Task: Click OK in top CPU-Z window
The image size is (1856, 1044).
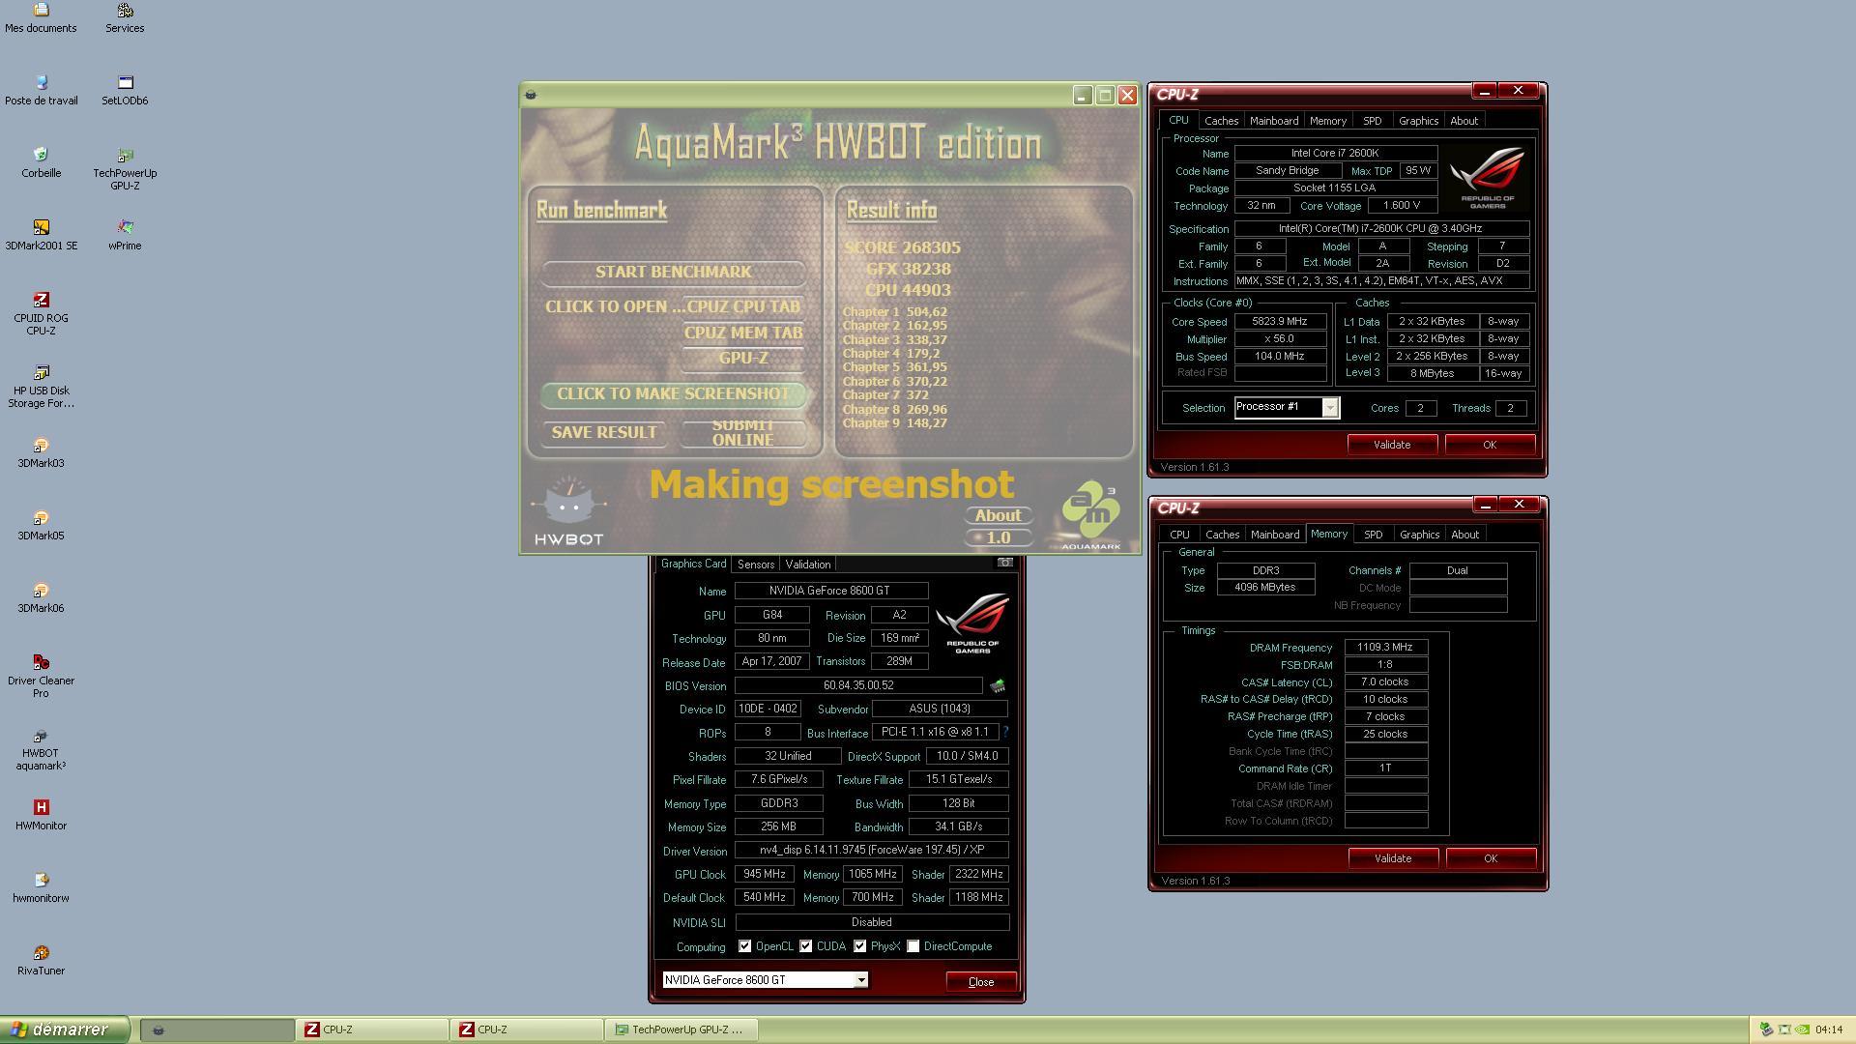Action: 1490,445
